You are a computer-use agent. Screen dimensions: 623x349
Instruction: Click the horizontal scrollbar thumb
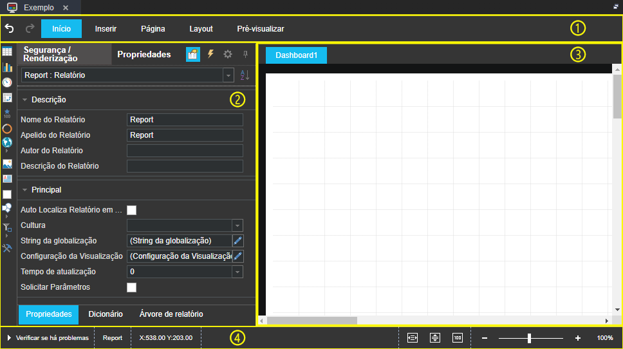point(312,321)
